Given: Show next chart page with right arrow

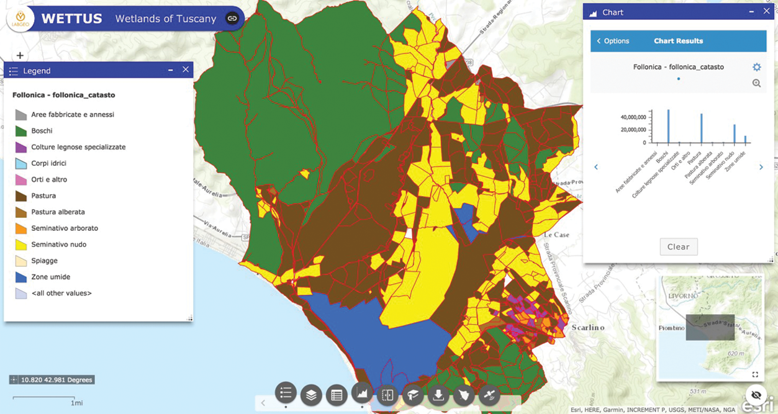Looking at the screenshot, I should tap(761, 167).
